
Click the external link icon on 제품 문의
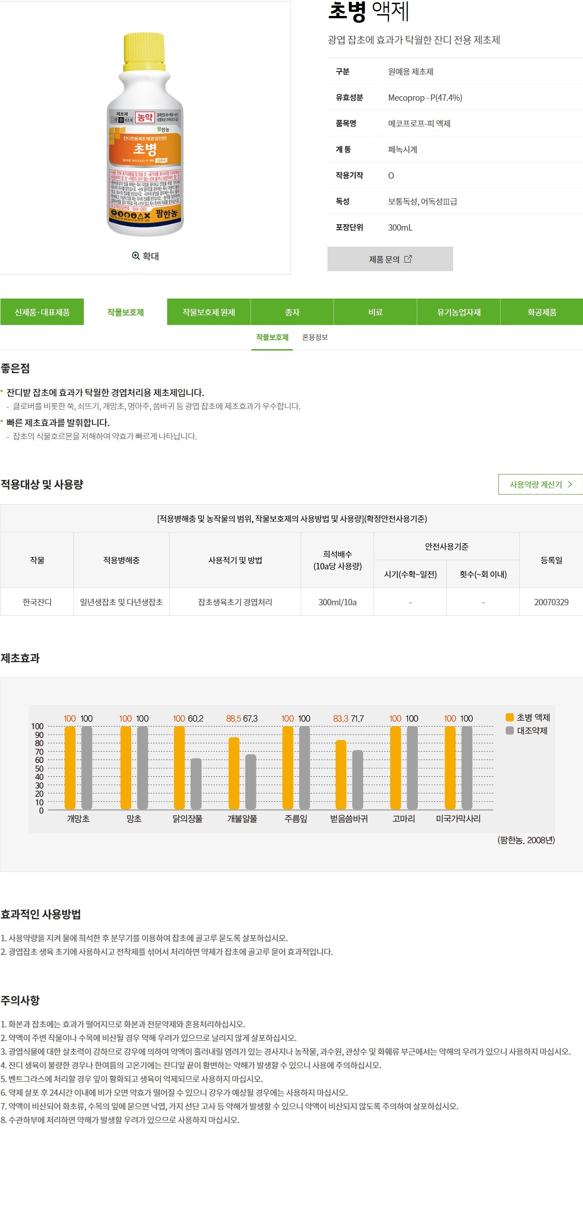tap(408, 258)
